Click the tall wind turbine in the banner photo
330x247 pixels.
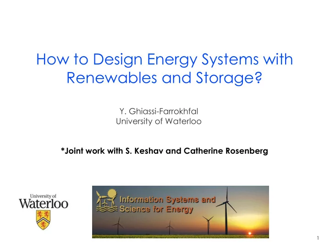point(226,211)
